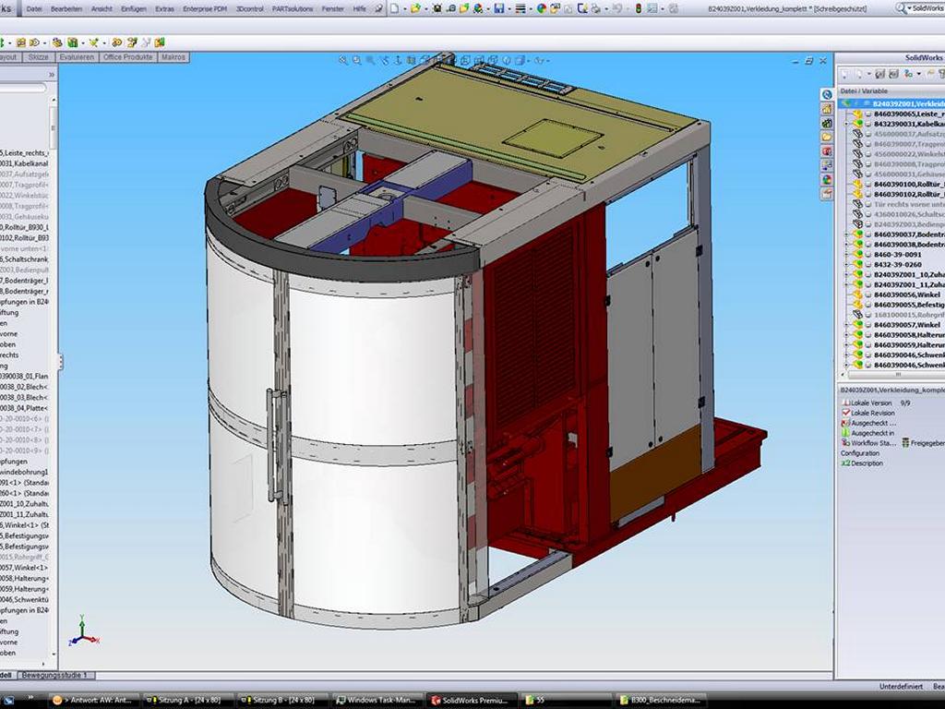The width and height of the screenshot is (945, 709).
Task: Open Windows Task-Manager taskbar button
Action: (x=377, y=700)
